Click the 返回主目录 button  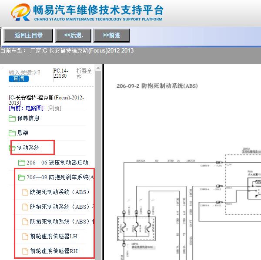tap(28, 36)
